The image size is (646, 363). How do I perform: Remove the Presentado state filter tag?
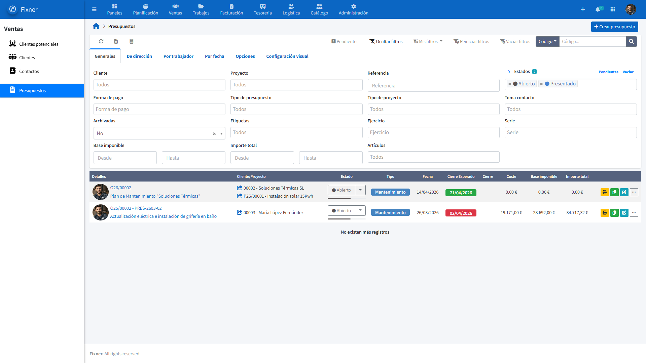tap(541, 84)
